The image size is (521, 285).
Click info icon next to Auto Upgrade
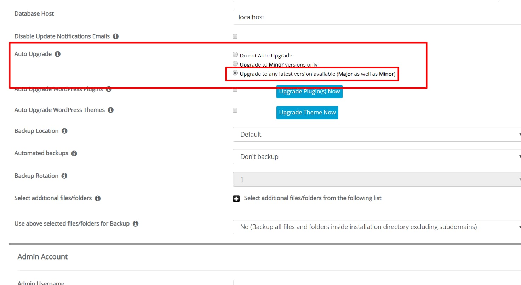[x=58, y=54]
